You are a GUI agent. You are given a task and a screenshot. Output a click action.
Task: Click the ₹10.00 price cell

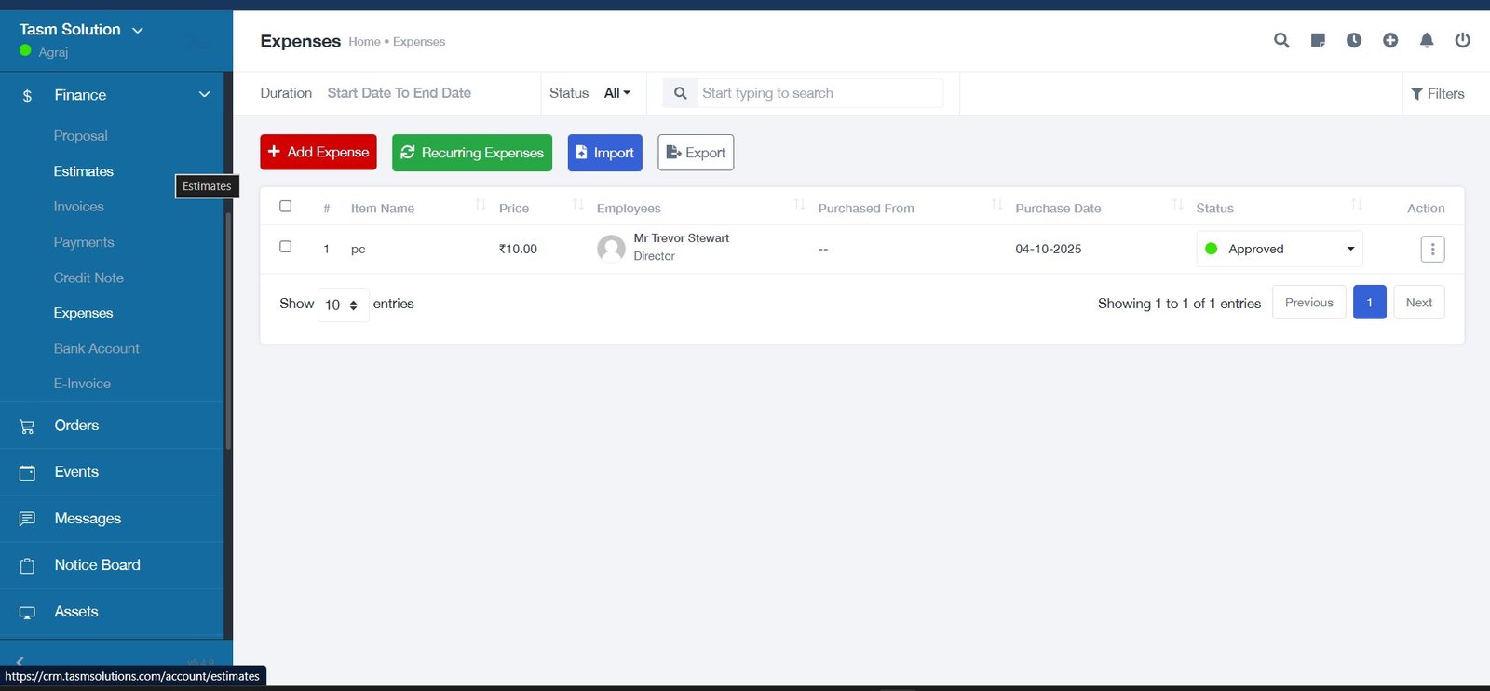(x=518, y=249)
